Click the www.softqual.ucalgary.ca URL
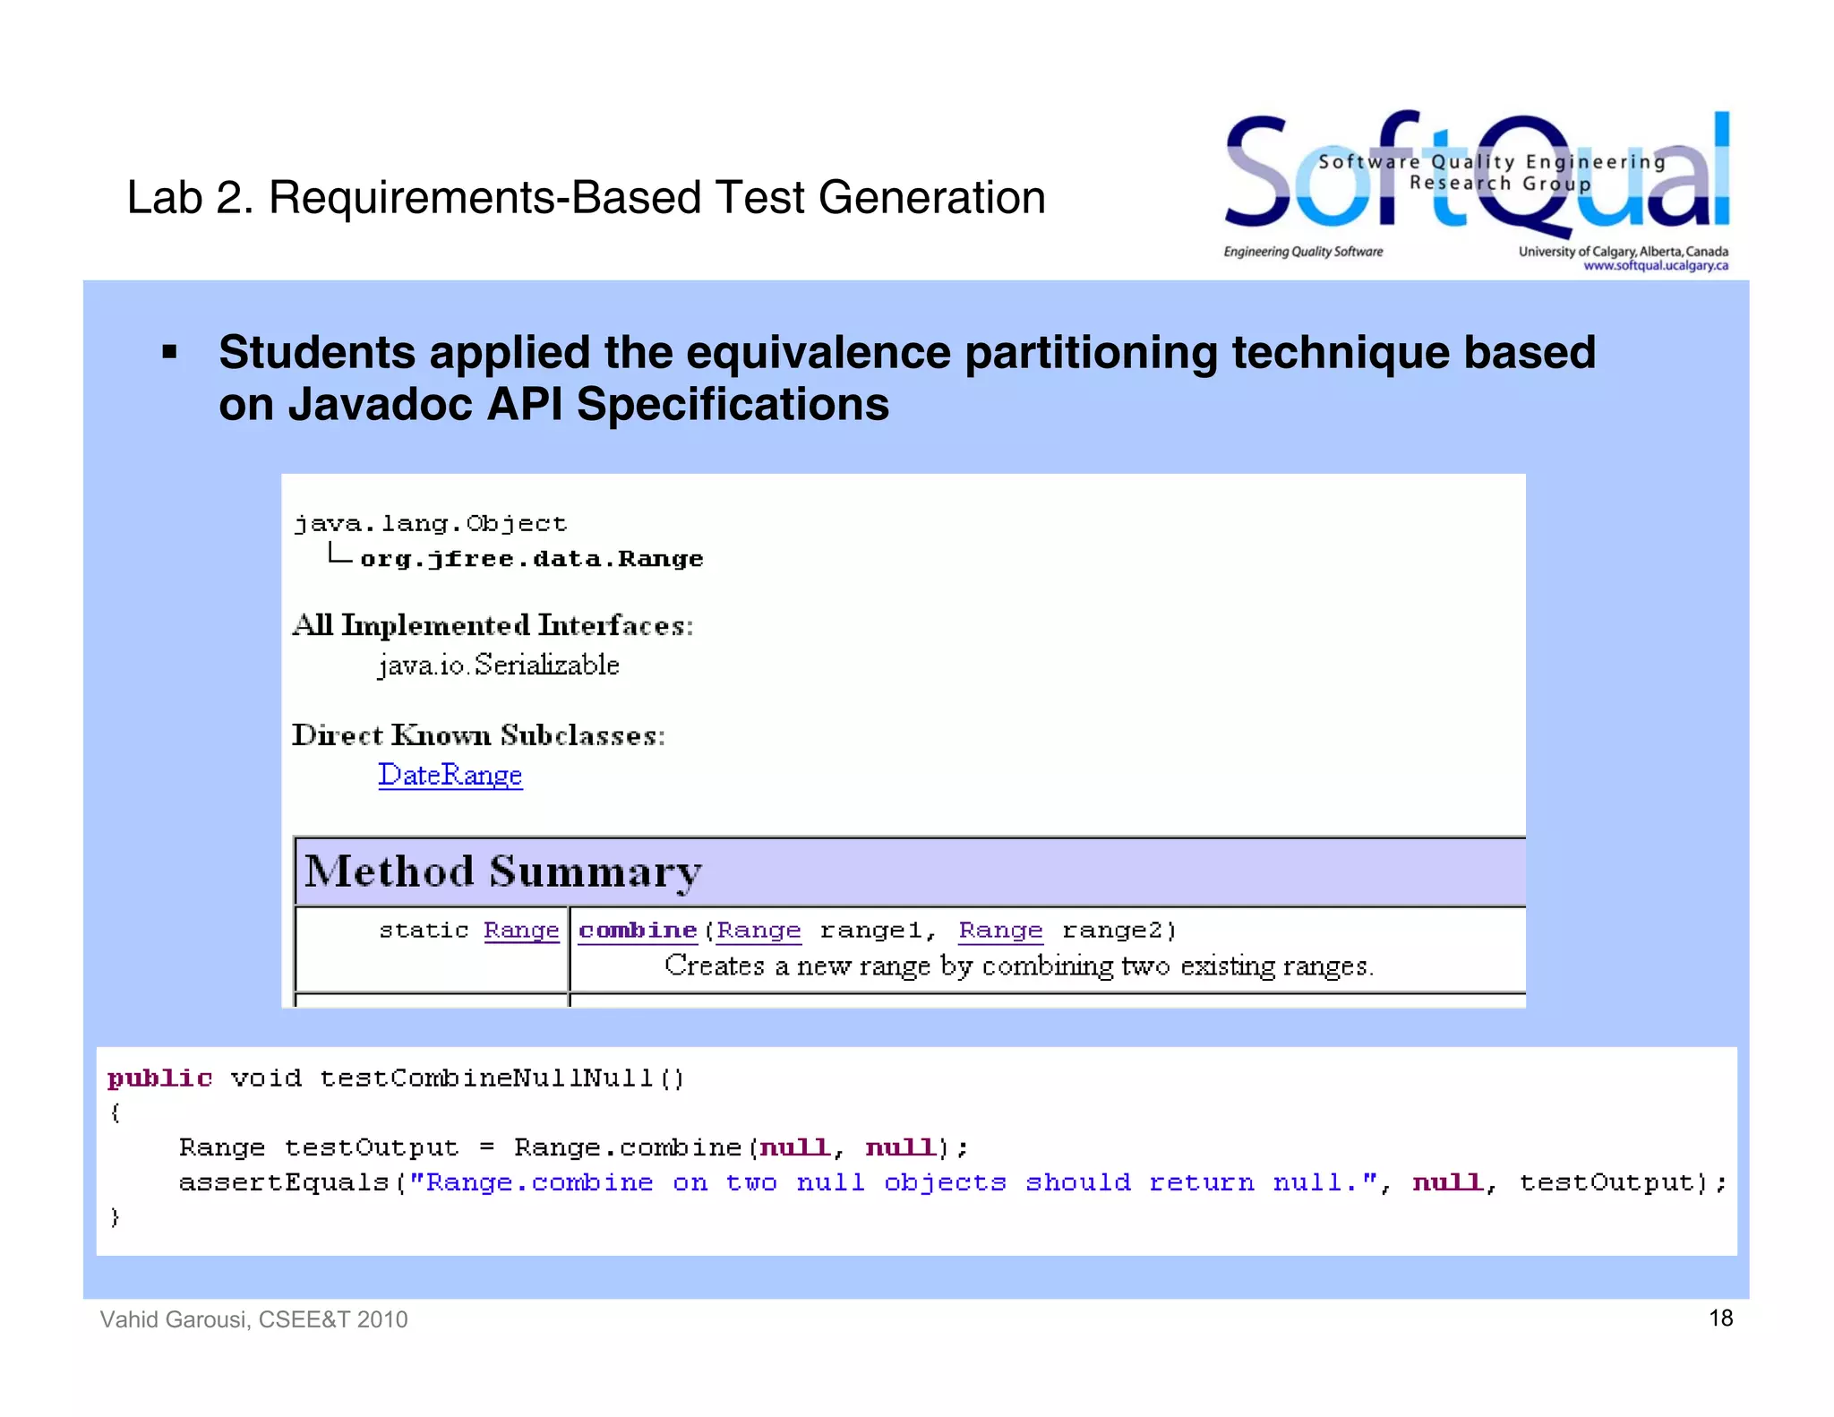 [x=1656, y=265]
